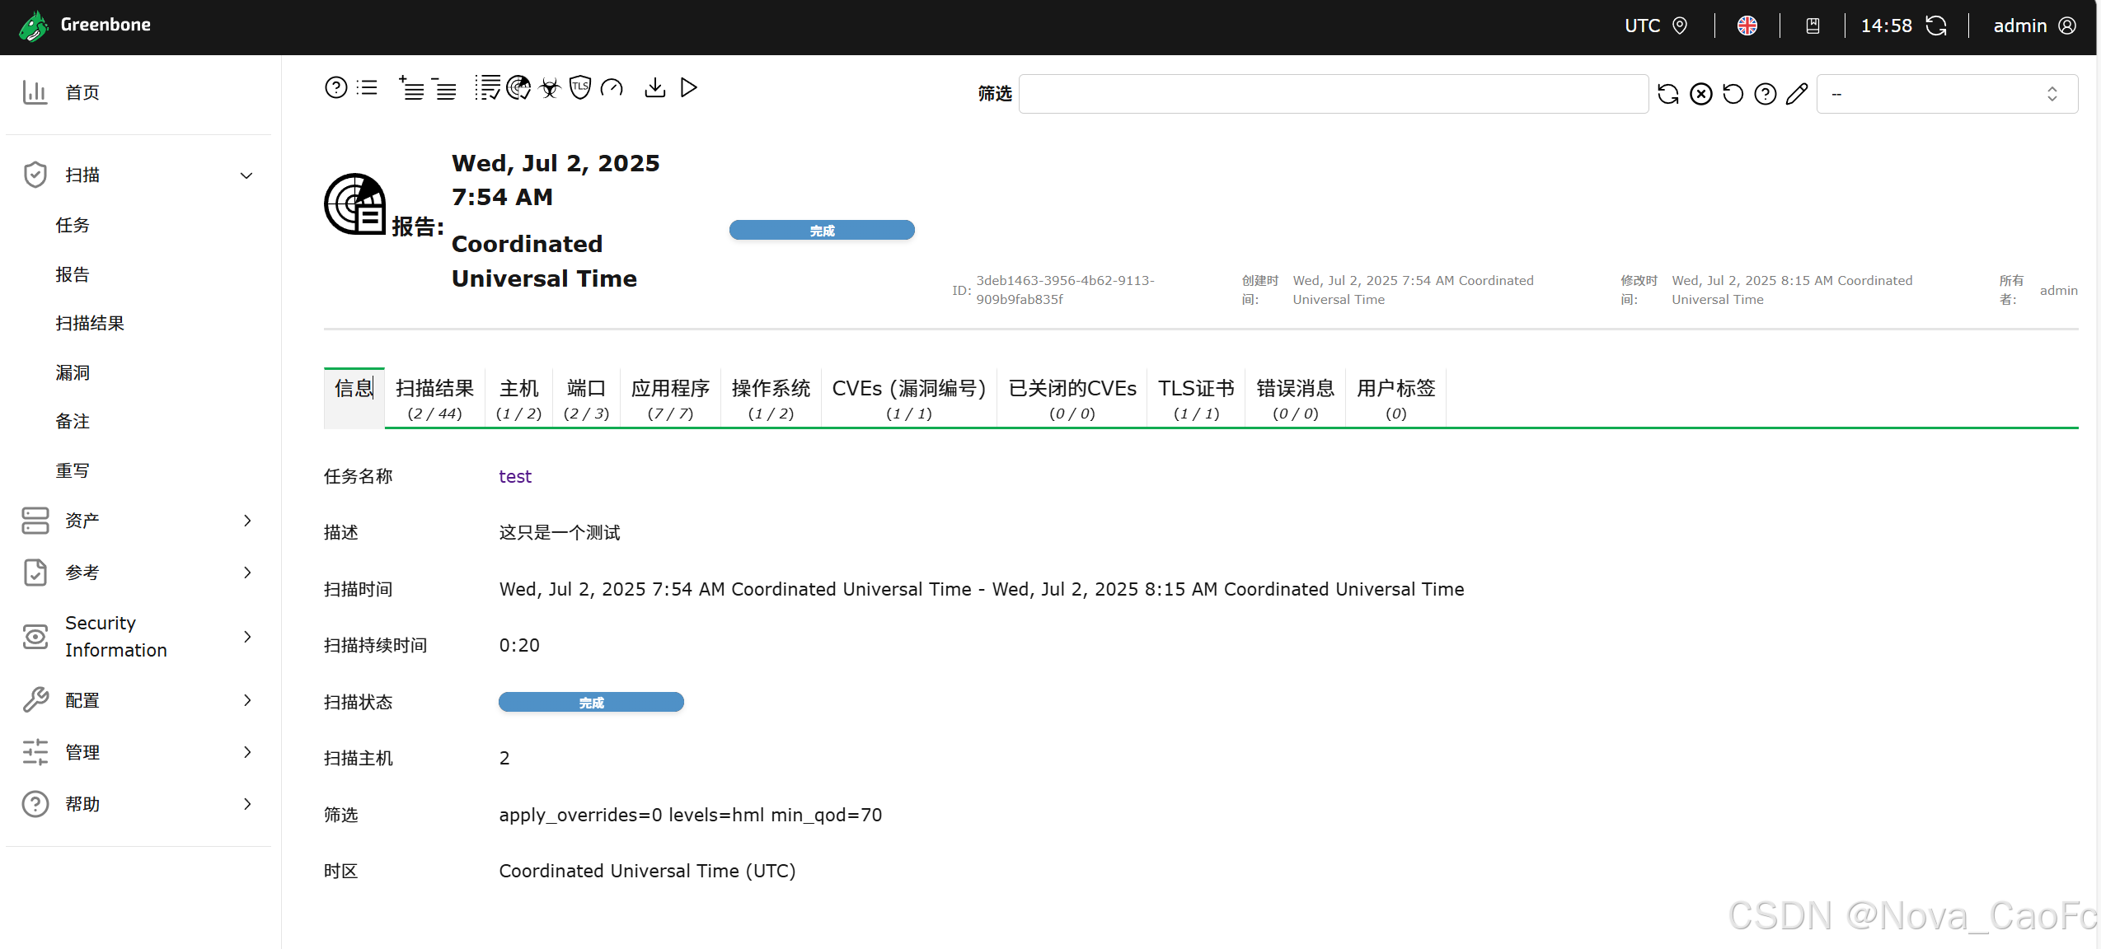
Task: Click the biohazard vulnerabilities icon
Action: pos(550,87)
